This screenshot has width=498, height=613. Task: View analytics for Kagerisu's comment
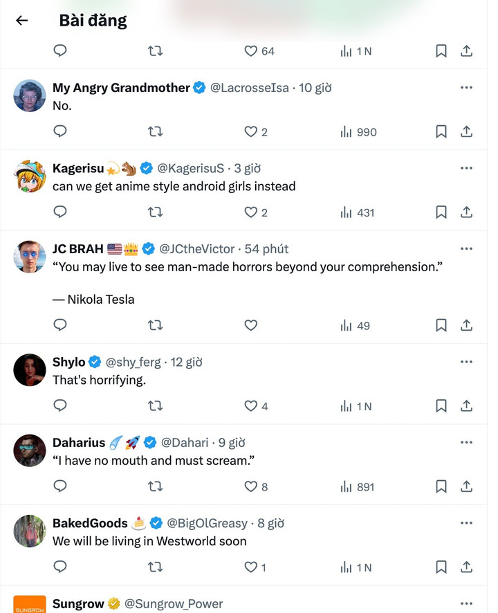pyautogui.click(x=356, y=212)
